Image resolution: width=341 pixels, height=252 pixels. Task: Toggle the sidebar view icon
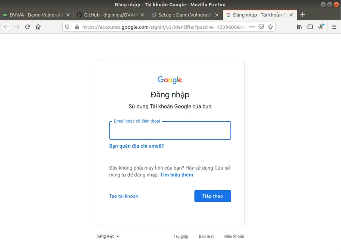click(x=310, y=27)
